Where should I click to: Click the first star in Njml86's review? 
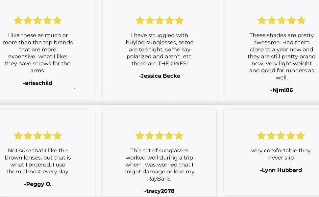pos(262,21)
